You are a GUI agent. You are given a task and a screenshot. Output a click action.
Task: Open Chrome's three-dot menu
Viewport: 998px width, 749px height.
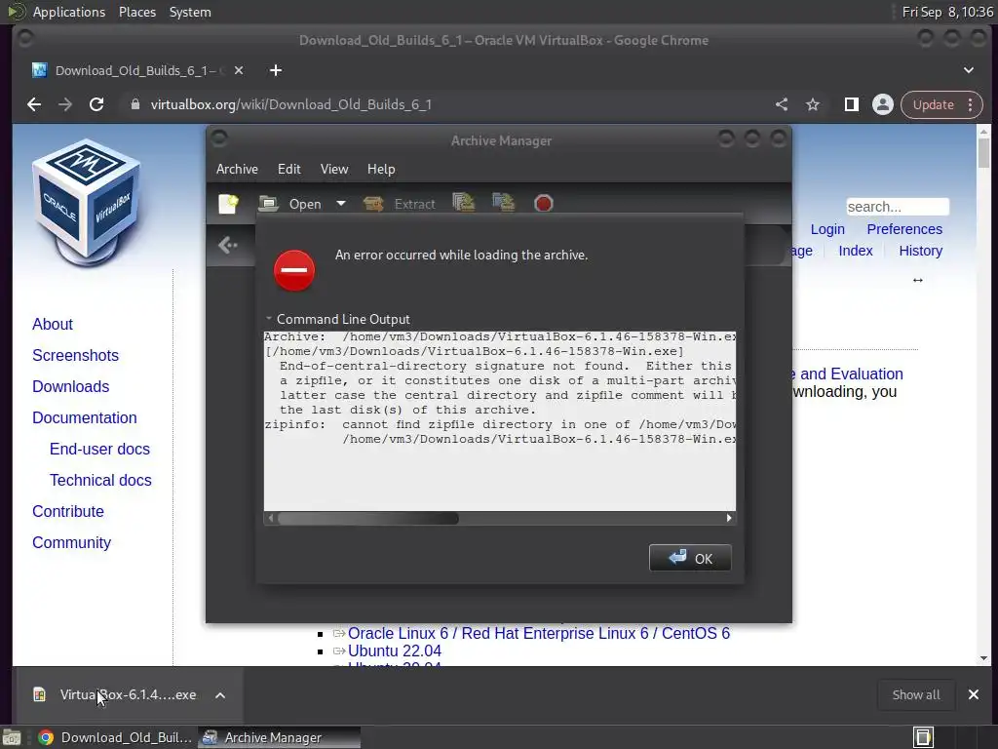971,104
